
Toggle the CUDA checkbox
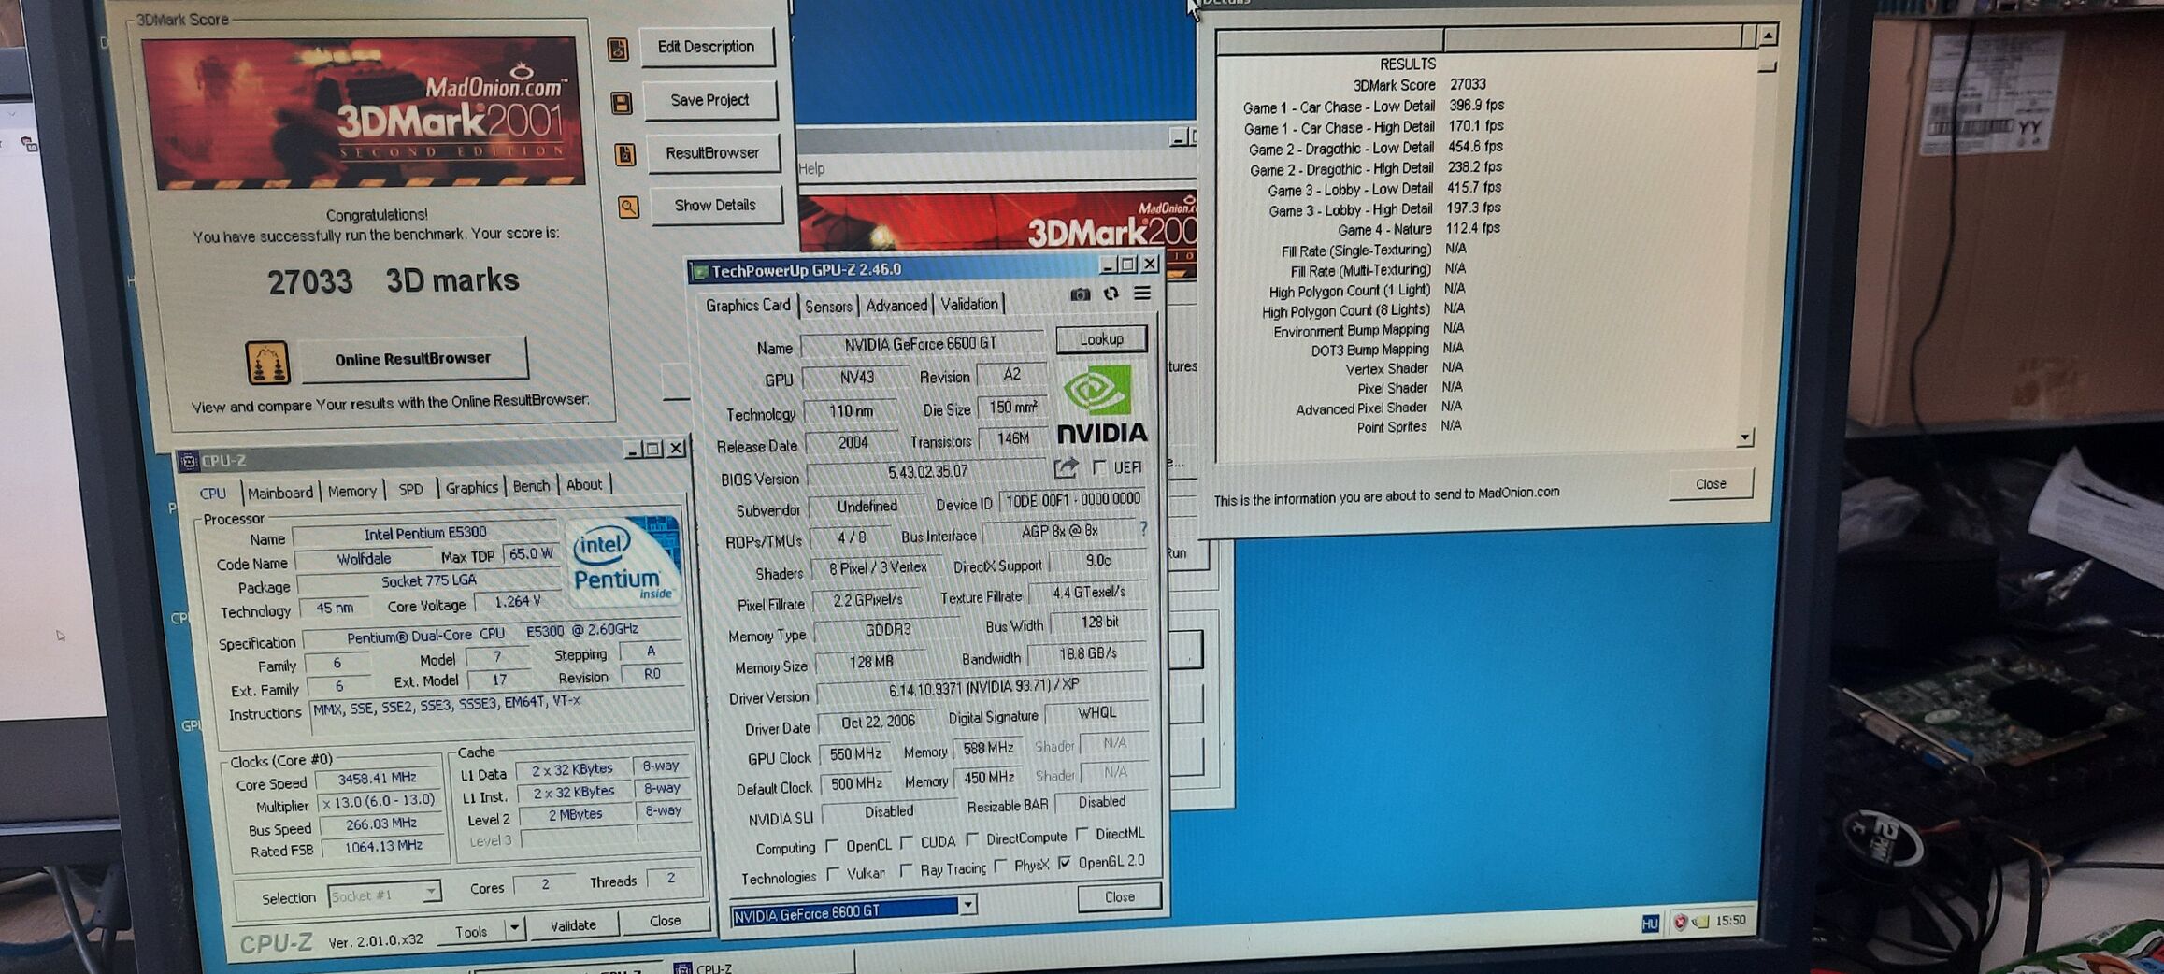[x=906, y=842]
